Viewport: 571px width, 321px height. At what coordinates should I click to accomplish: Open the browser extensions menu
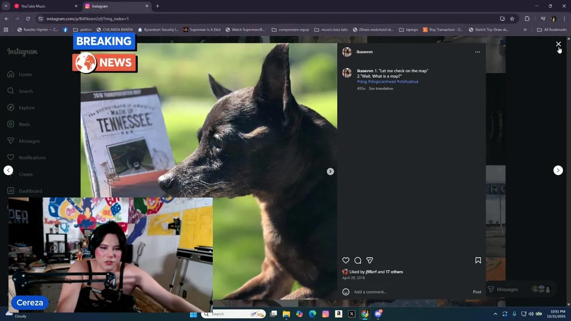tap(527, 19)
